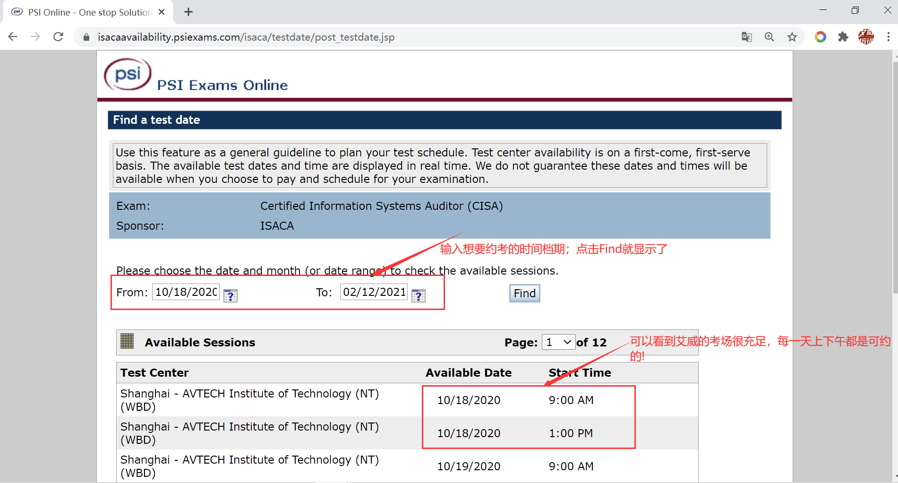Open the translate page icon
This screenshot has height=483, width=898.
746,37
